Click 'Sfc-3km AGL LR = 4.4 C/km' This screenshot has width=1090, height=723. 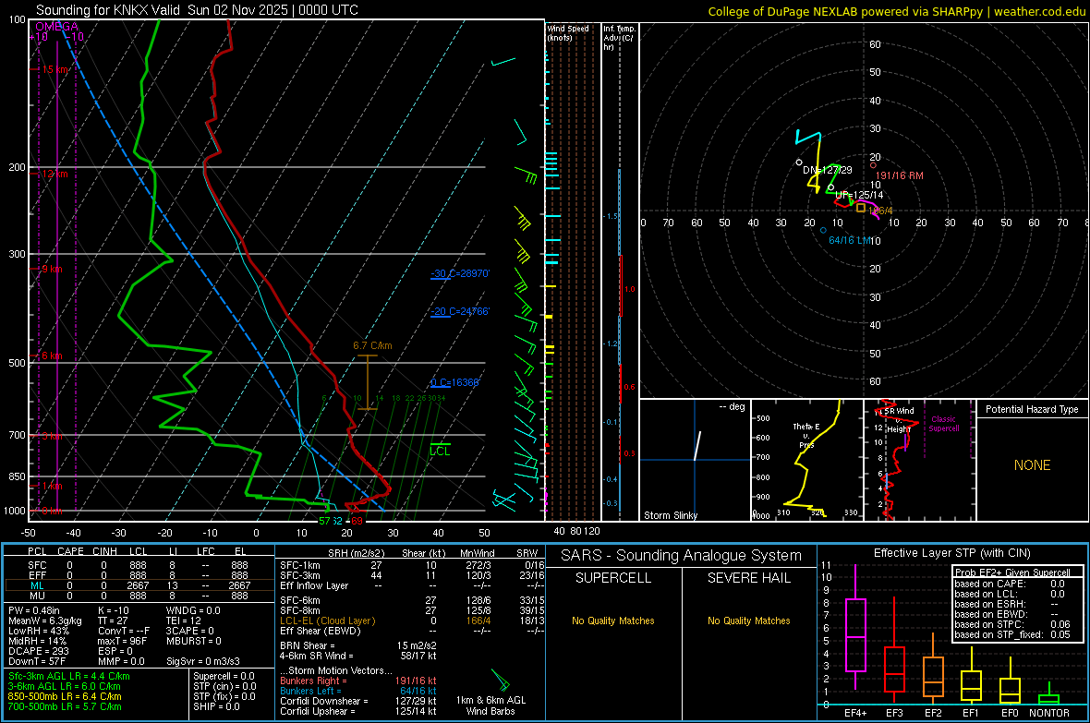coord(69,676)
